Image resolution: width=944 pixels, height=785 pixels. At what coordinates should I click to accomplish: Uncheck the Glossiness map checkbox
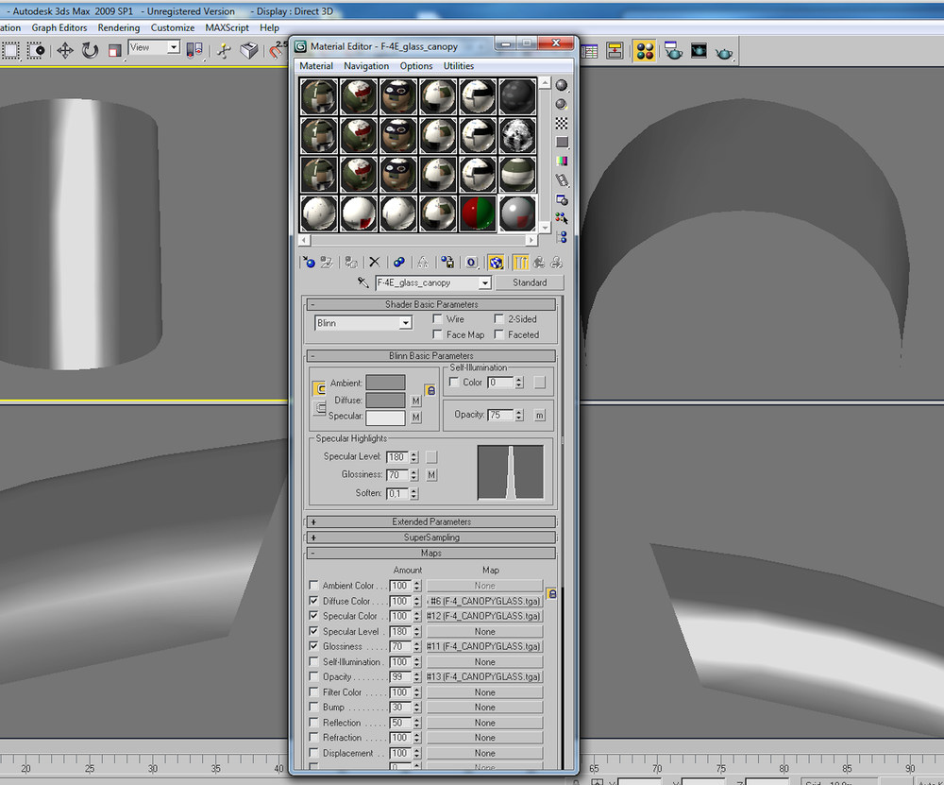[313, 646]
